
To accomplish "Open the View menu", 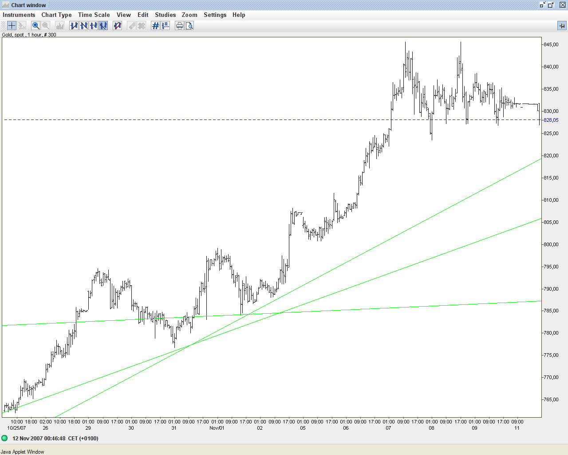I will 124,15.
